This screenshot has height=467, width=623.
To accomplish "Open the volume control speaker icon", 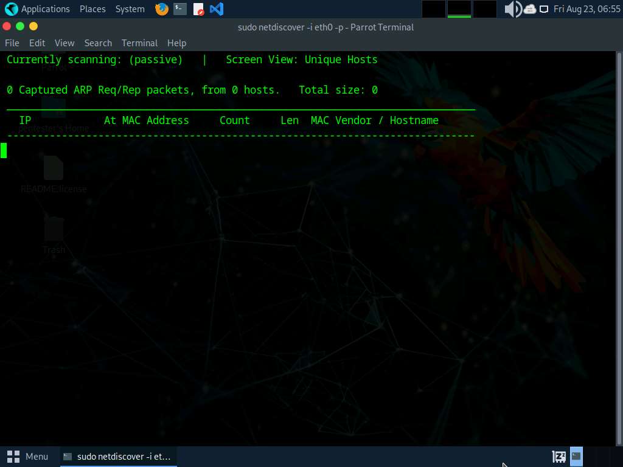I will point(513,9).
